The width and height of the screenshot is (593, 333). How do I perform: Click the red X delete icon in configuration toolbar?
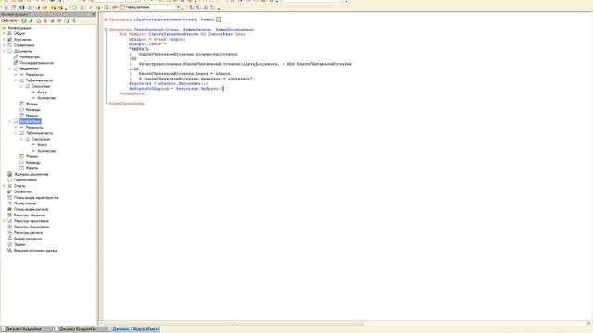tap(45, 20)
